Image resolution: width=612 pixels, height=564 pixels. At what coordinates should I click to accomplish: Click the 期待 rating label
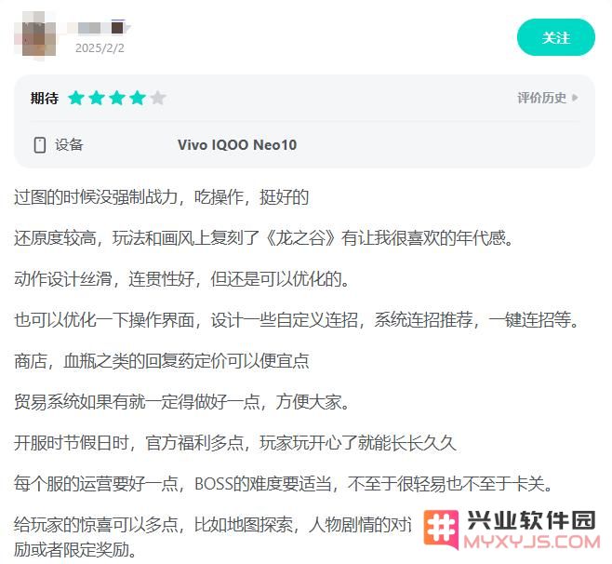(45, 98)
